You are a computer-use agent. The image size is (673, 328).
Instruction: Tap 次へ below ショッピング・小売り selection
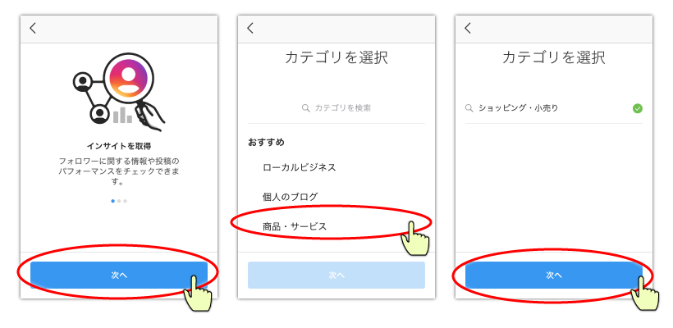(x=554, y=276)
